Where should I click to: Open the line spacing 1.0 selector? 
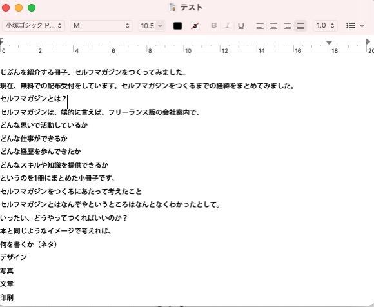point(325,26)
